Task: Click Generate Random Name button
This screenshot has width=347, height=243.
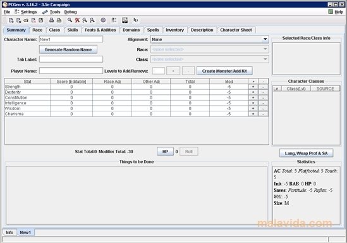Action: point(68,49)
